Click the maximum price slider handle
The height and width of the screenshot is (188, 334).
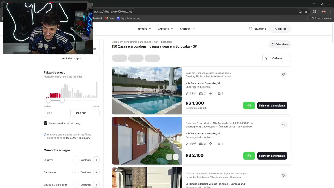(x=62, y=100)
